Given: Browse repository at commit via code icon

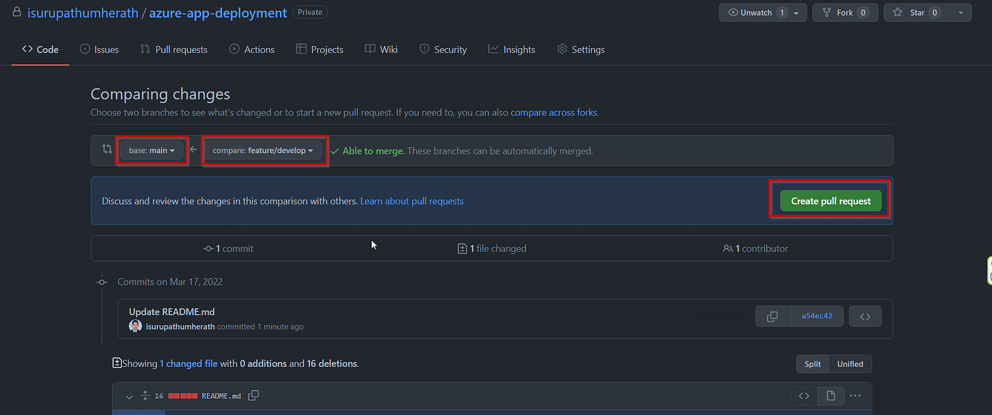Looking at the screenshot, I should coord(864,316).
